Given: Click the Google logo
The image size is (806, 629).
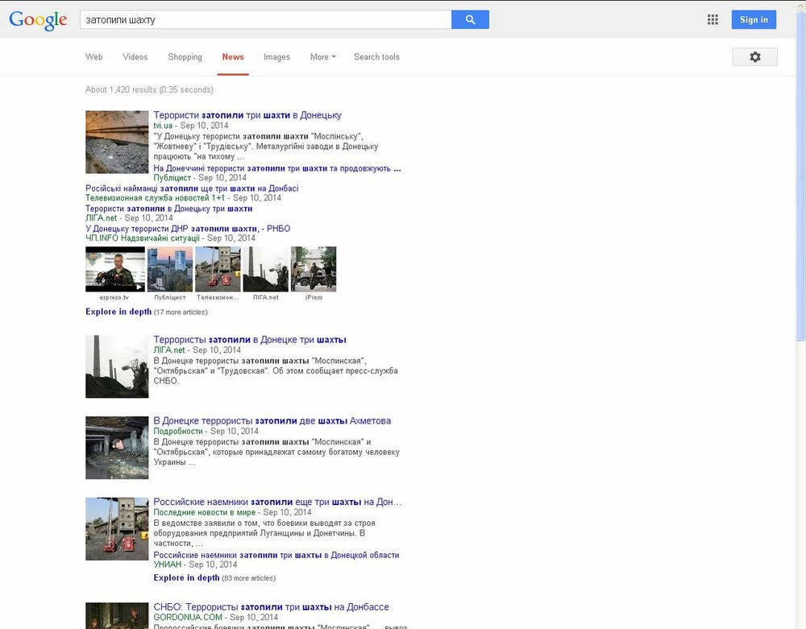Looking at the screenshot, I should click(37, 19).
